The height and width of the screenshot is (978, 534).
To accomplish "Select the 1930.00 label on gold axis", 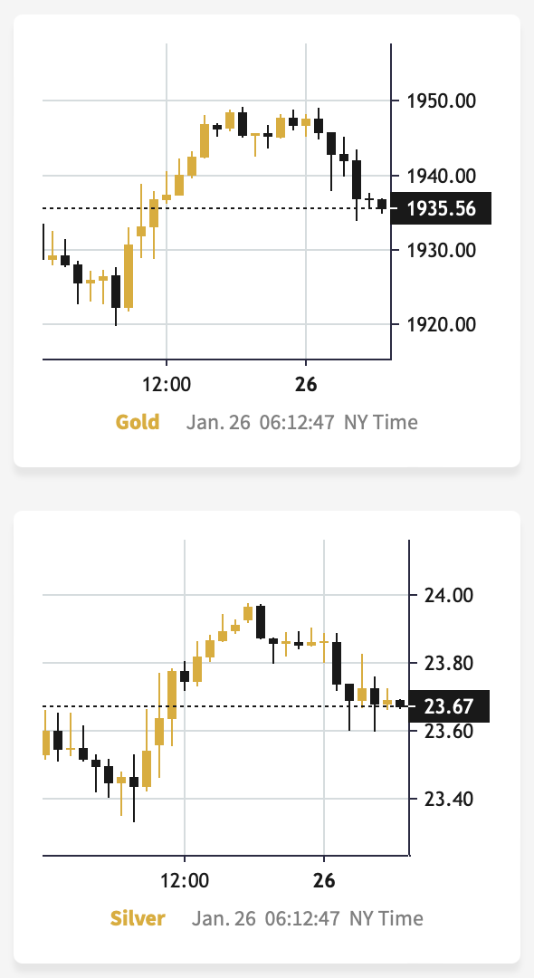I will coord(441,250).
